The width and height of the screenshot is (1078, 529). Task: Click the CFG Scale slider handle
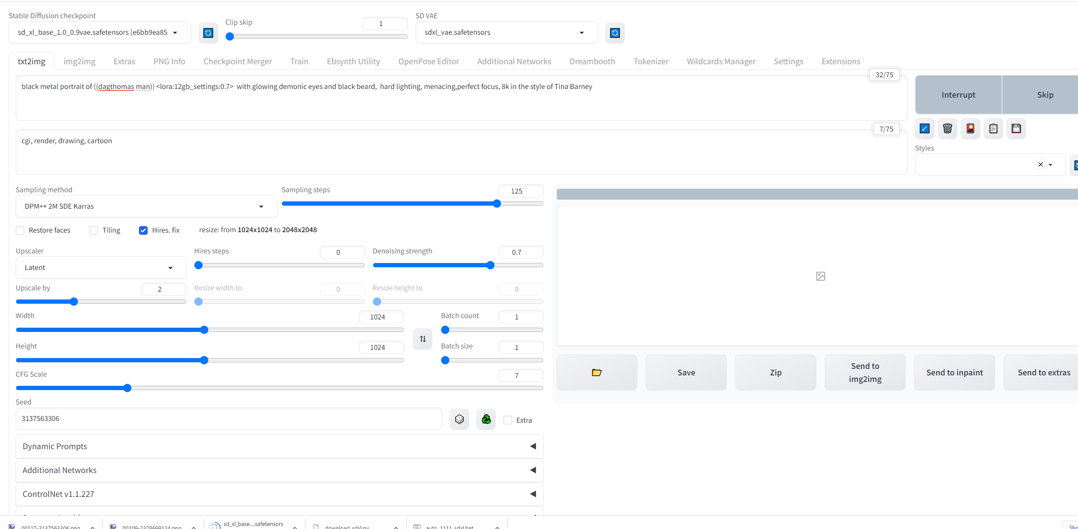point(127,388)
